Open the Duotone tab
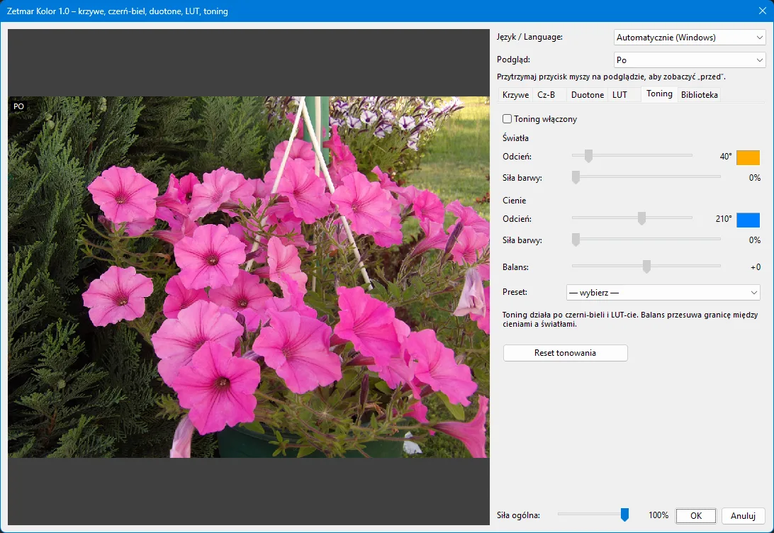The image size is (774, 533). click(x=587, y=95)
